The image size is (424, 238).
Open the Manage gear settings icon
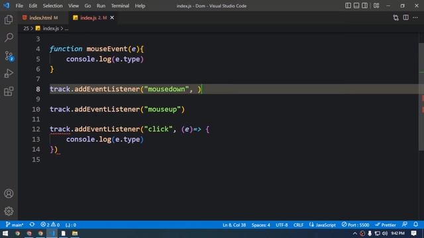tap(9, 211)
